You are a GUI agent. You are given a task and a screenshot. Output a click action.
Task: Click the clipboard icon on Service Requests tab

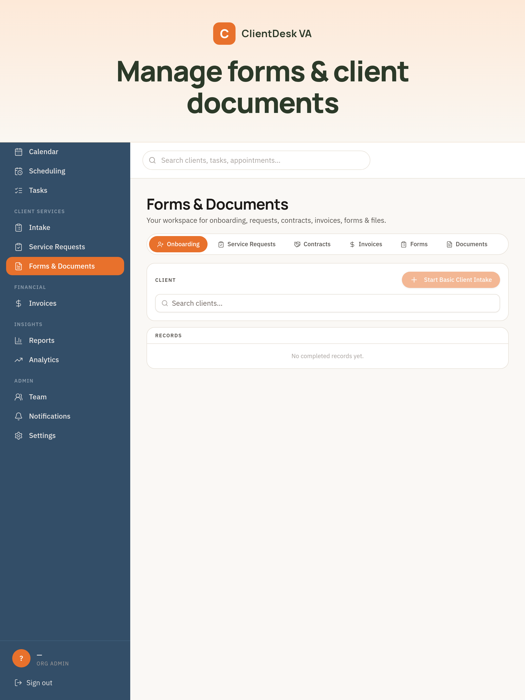point(221,244)
